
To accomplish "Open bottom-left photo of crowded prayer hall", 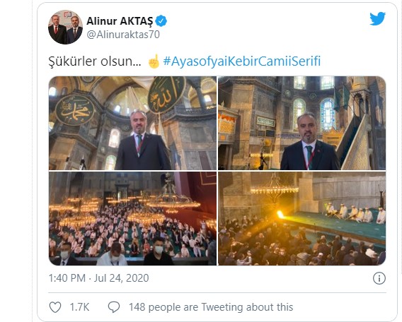I will (x=132, y=218).
